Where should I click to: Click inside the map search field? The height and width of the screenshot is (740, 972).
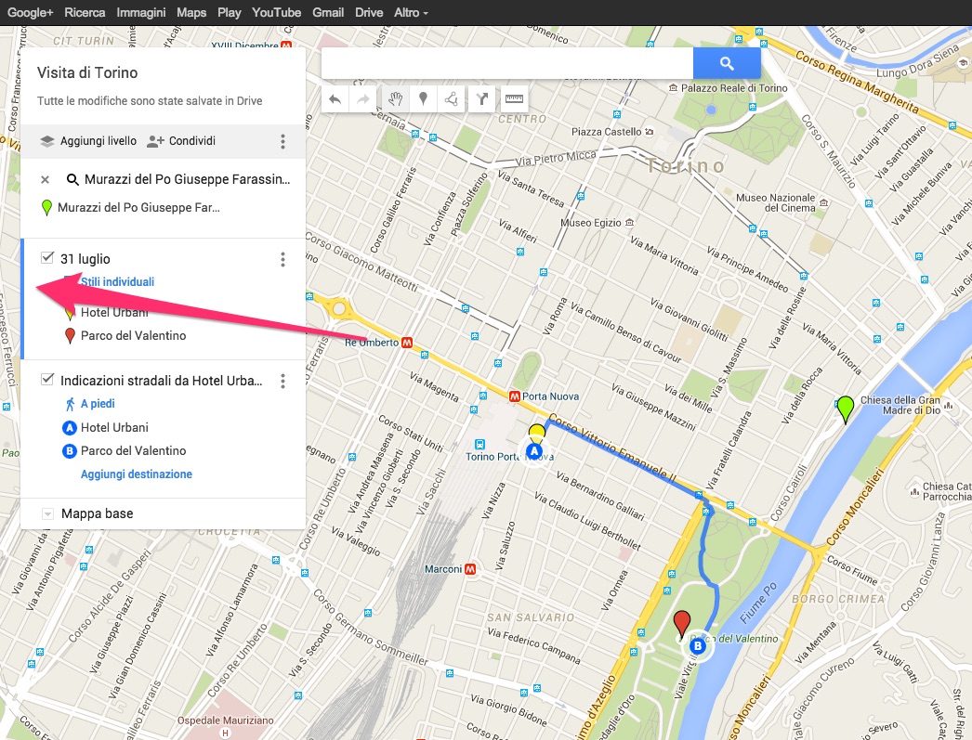tap(506, 64)
